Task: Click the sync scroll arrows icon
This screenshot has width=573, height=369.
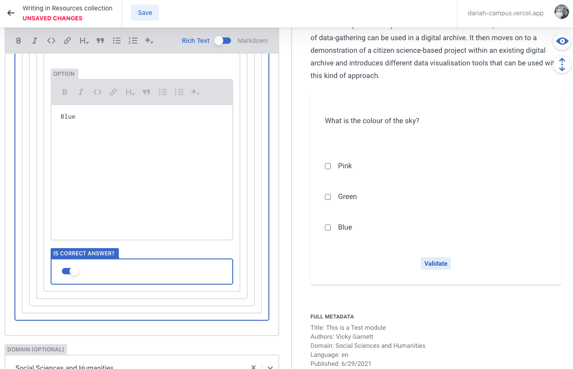Action: [562, 65]
